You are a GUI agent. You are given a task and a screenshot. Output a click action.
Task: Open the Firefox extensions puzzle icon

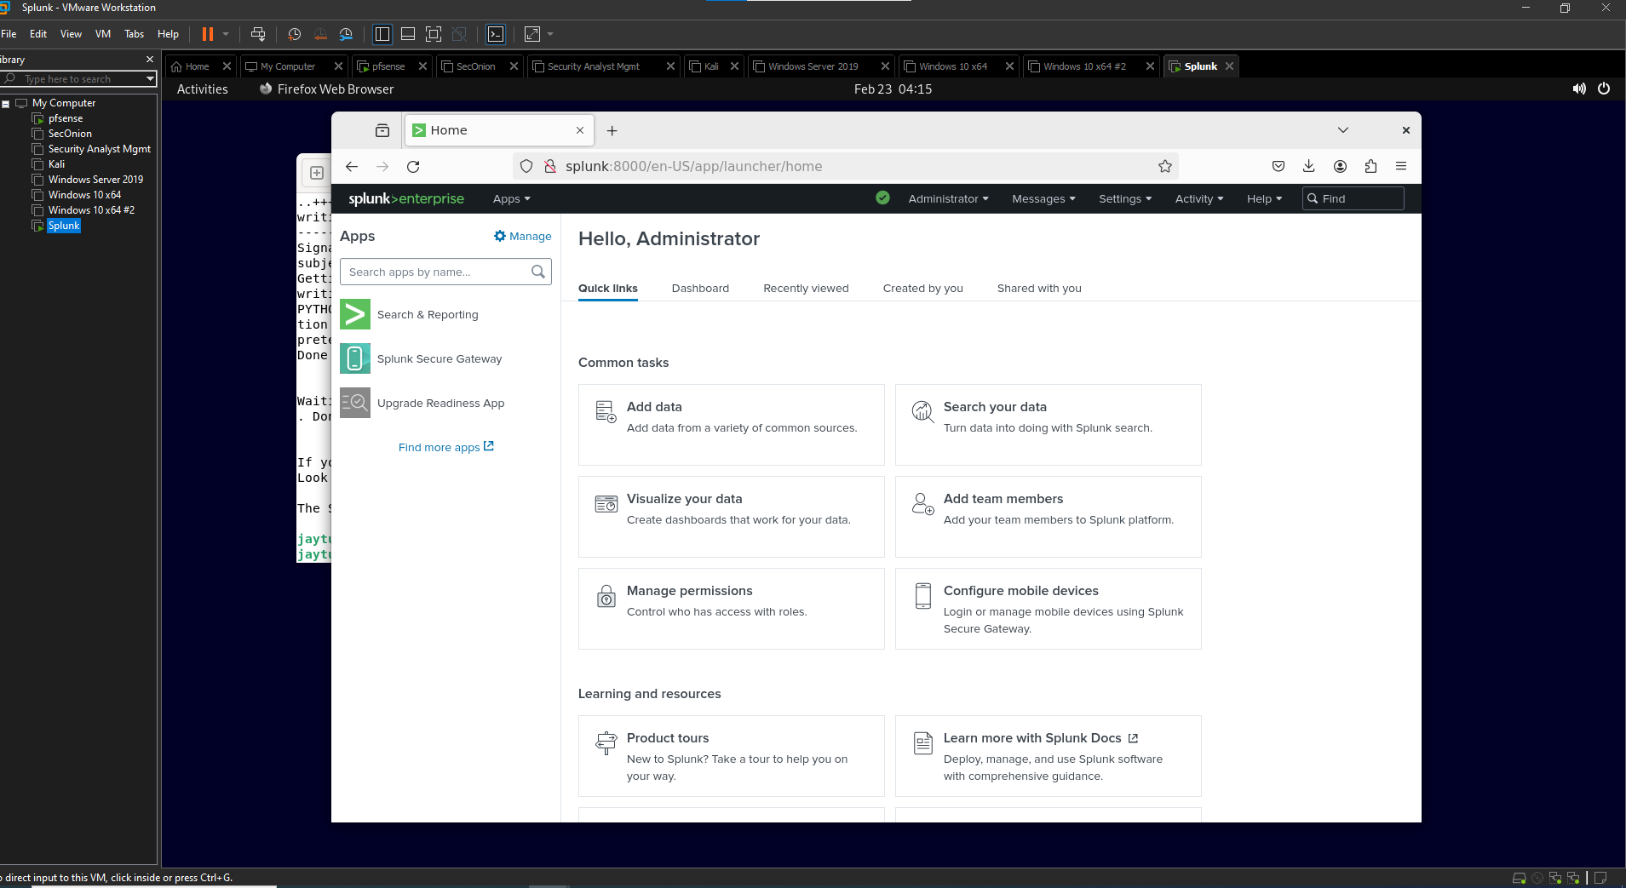point(1370,167)
